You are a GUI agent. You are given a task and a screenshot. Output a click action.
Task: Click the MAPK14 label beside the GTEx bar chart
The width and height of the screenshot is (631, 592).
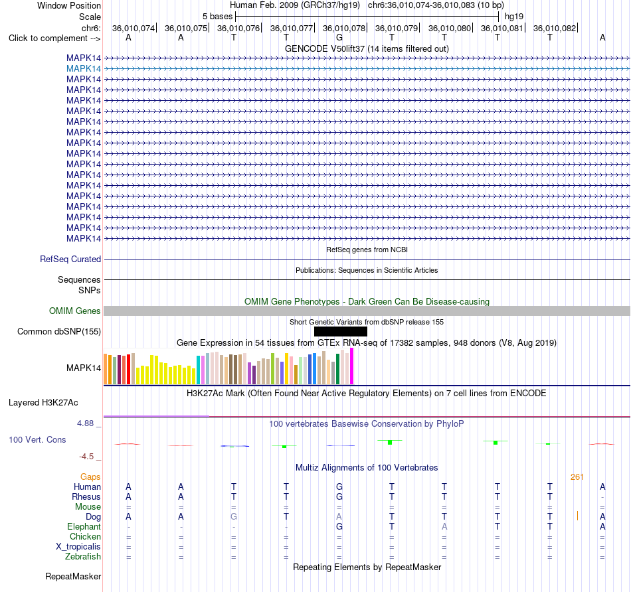[84, 368]
